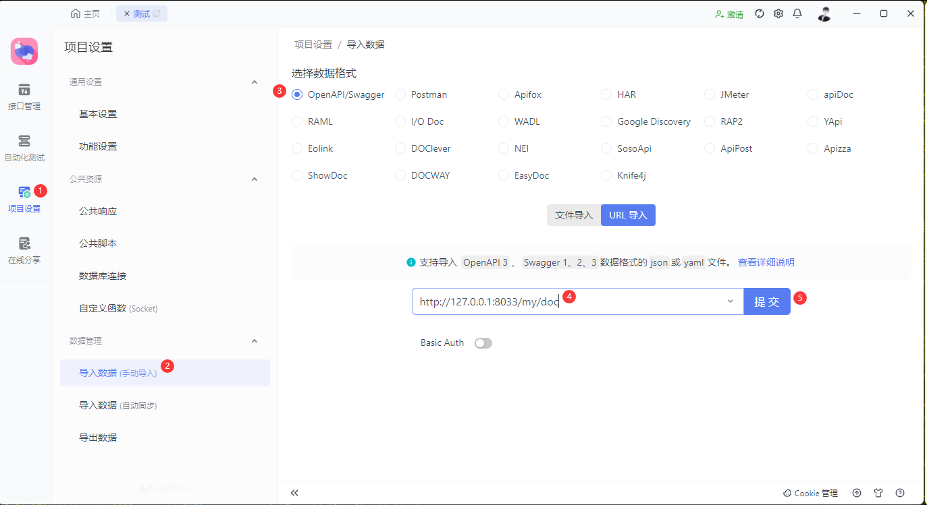Click the user avatar in the title bar
Image resolution: width=927 pixels, height=505 pixels.
tap(824, 13)
